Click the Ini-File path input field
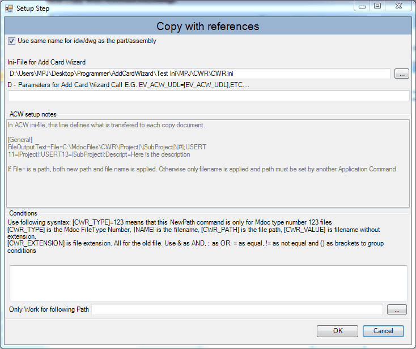 tap(198, 74)
